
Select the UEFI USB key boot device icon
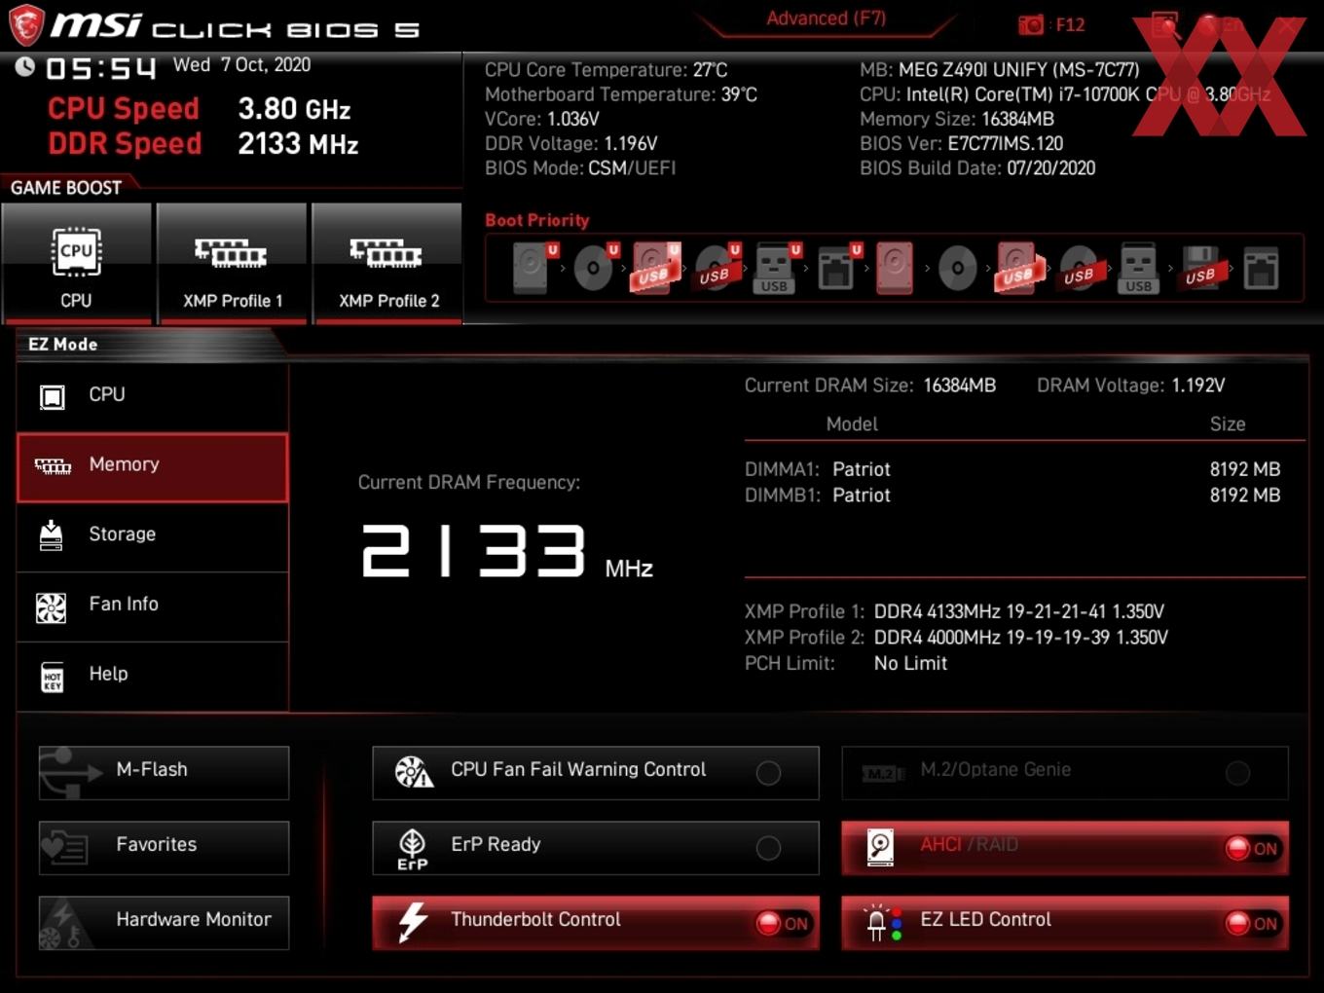(776, 268)
